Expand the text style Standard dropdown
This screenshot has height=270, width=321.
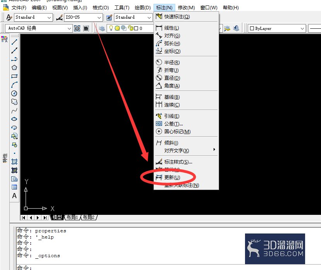pos(49,17)
